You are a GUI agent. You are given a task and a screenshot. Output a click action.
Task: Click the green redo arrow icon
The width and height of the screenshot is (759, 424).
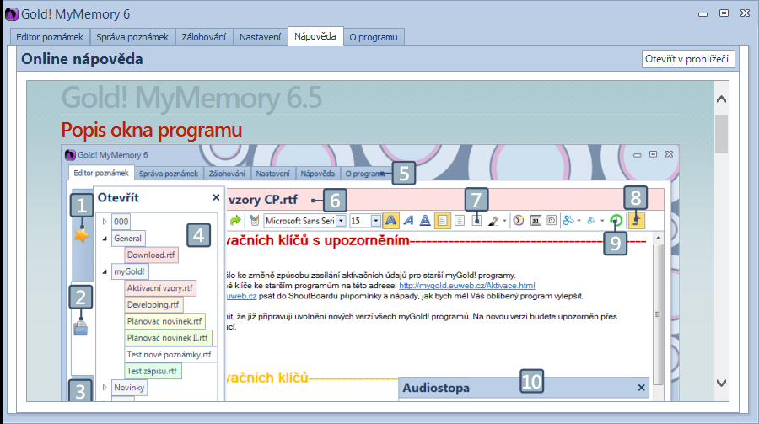pyautogui.click(x=235, y=221)
